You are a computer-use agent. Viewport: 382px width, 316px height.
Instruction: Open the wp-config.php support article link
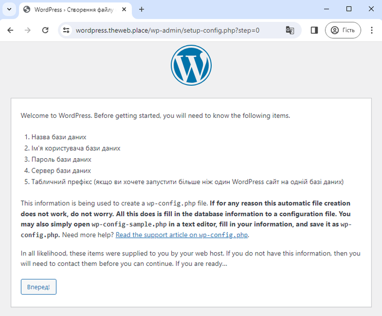click(x=182, y=235)
